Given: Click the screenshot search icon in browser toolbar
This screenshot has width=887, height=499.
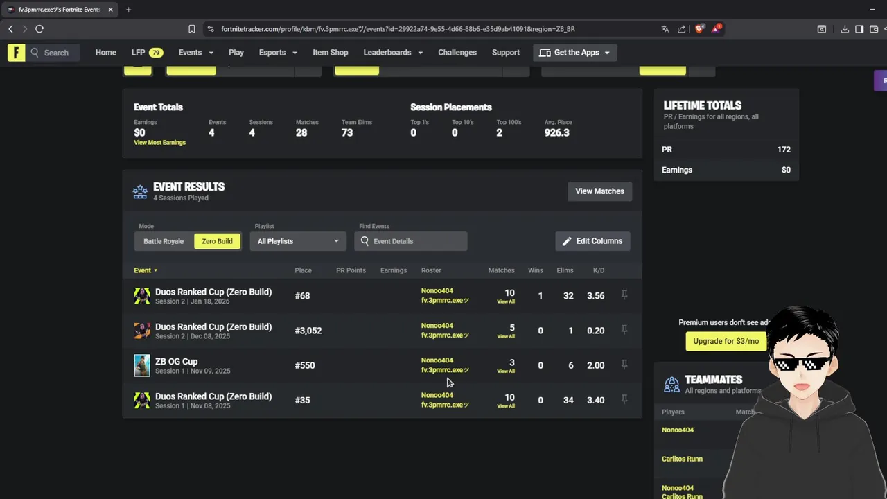Looking at the screenshot, I should click(821, 29).
